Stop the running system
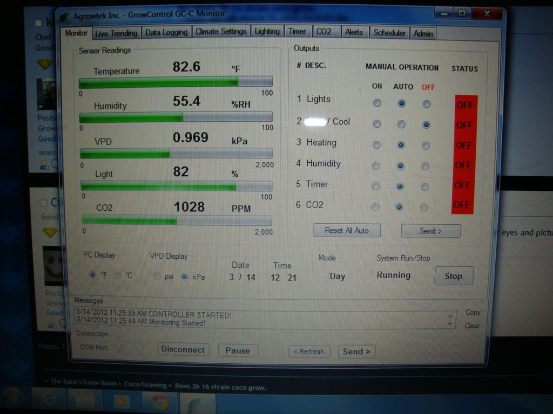The height and width of the screenshot is (414, 553). [454, 276]
